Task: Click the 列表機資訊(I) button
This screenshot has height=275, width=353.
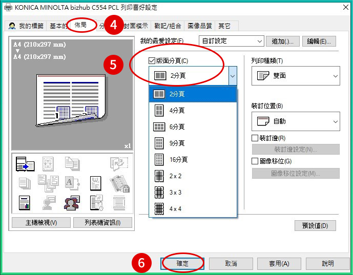Action: point(102,223)
